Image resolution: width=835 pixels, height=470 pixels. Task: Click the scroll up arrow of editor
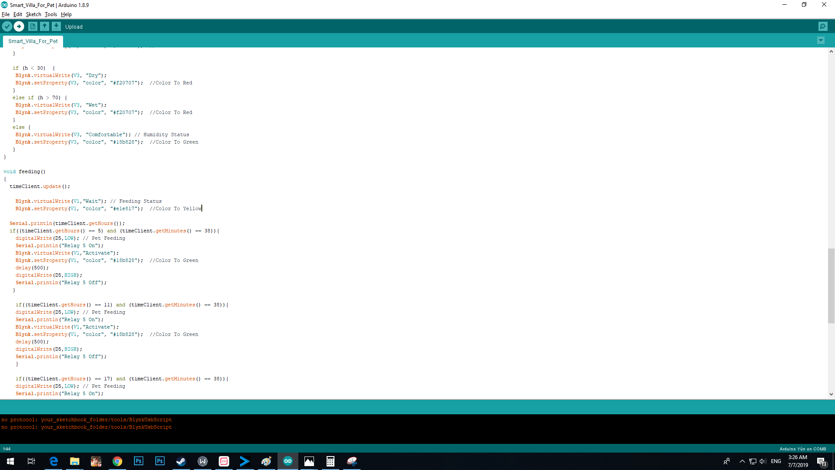click(x=831, y=51)
